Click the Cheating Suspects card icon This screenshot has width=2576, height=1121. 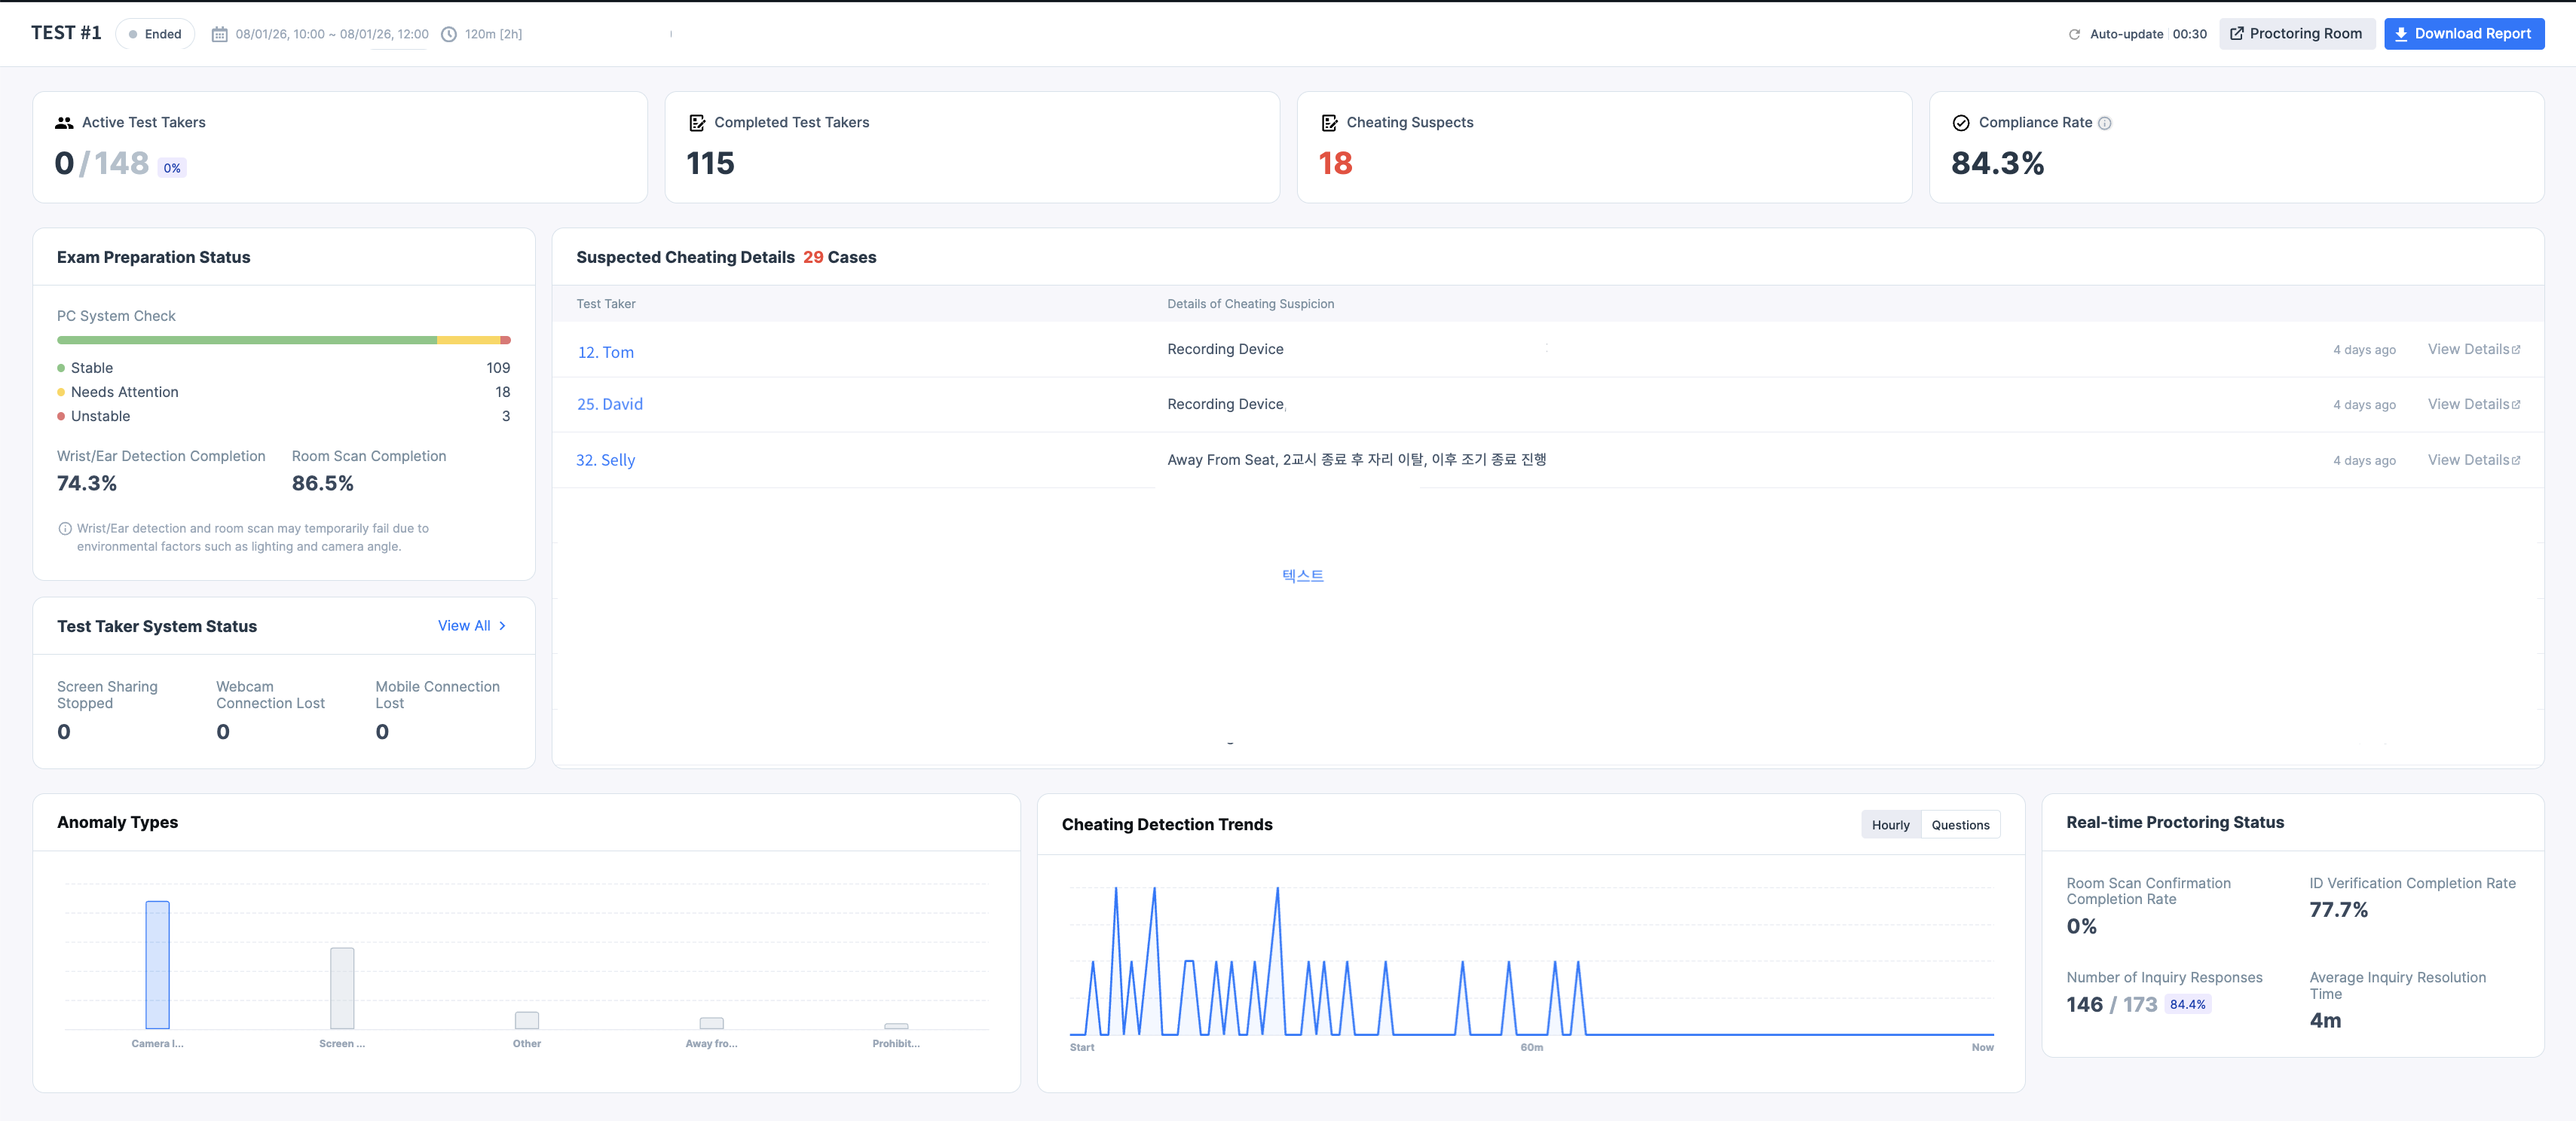1329,123
